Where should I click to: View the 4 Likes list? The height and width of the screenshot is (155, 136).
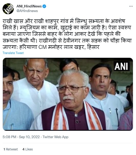27,149
